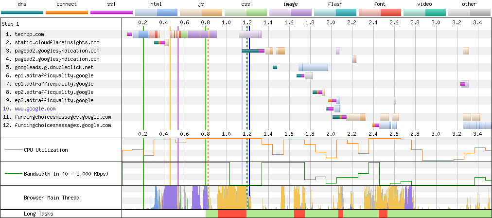Select the flash legend teal swatch
Image resolution: width=492 pixels, height=218 pixels.
coord(335,12)
